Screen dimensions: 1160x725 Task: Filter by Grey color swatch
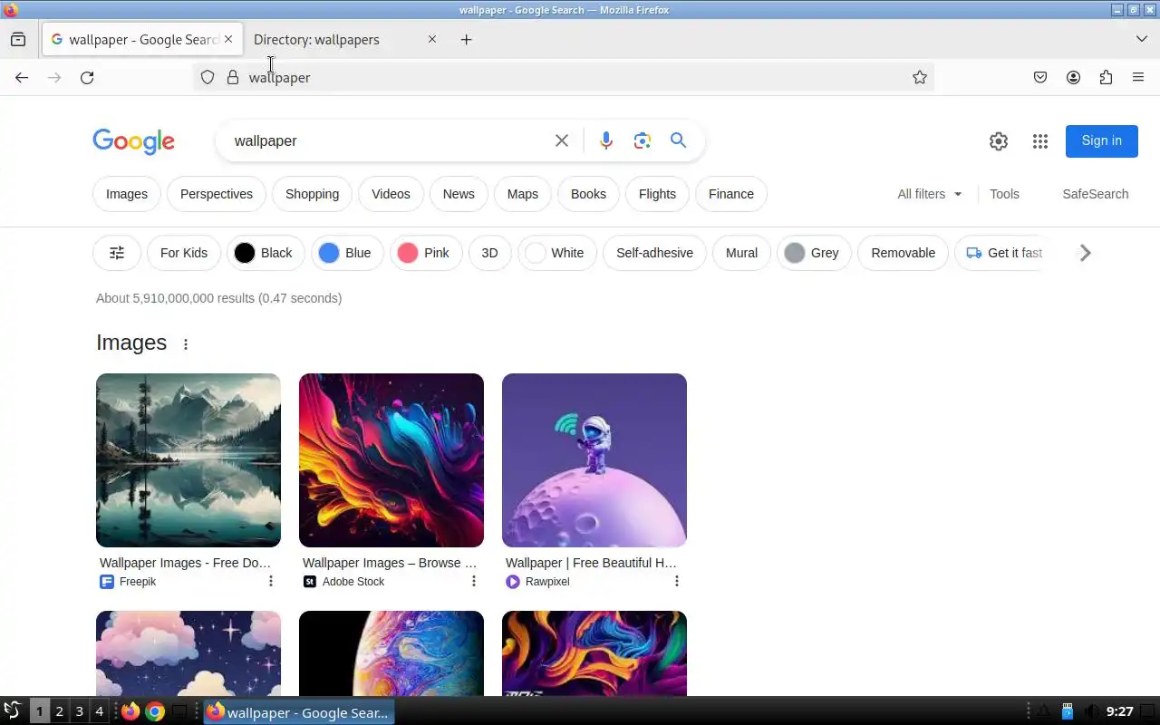[x=814, y=253]
